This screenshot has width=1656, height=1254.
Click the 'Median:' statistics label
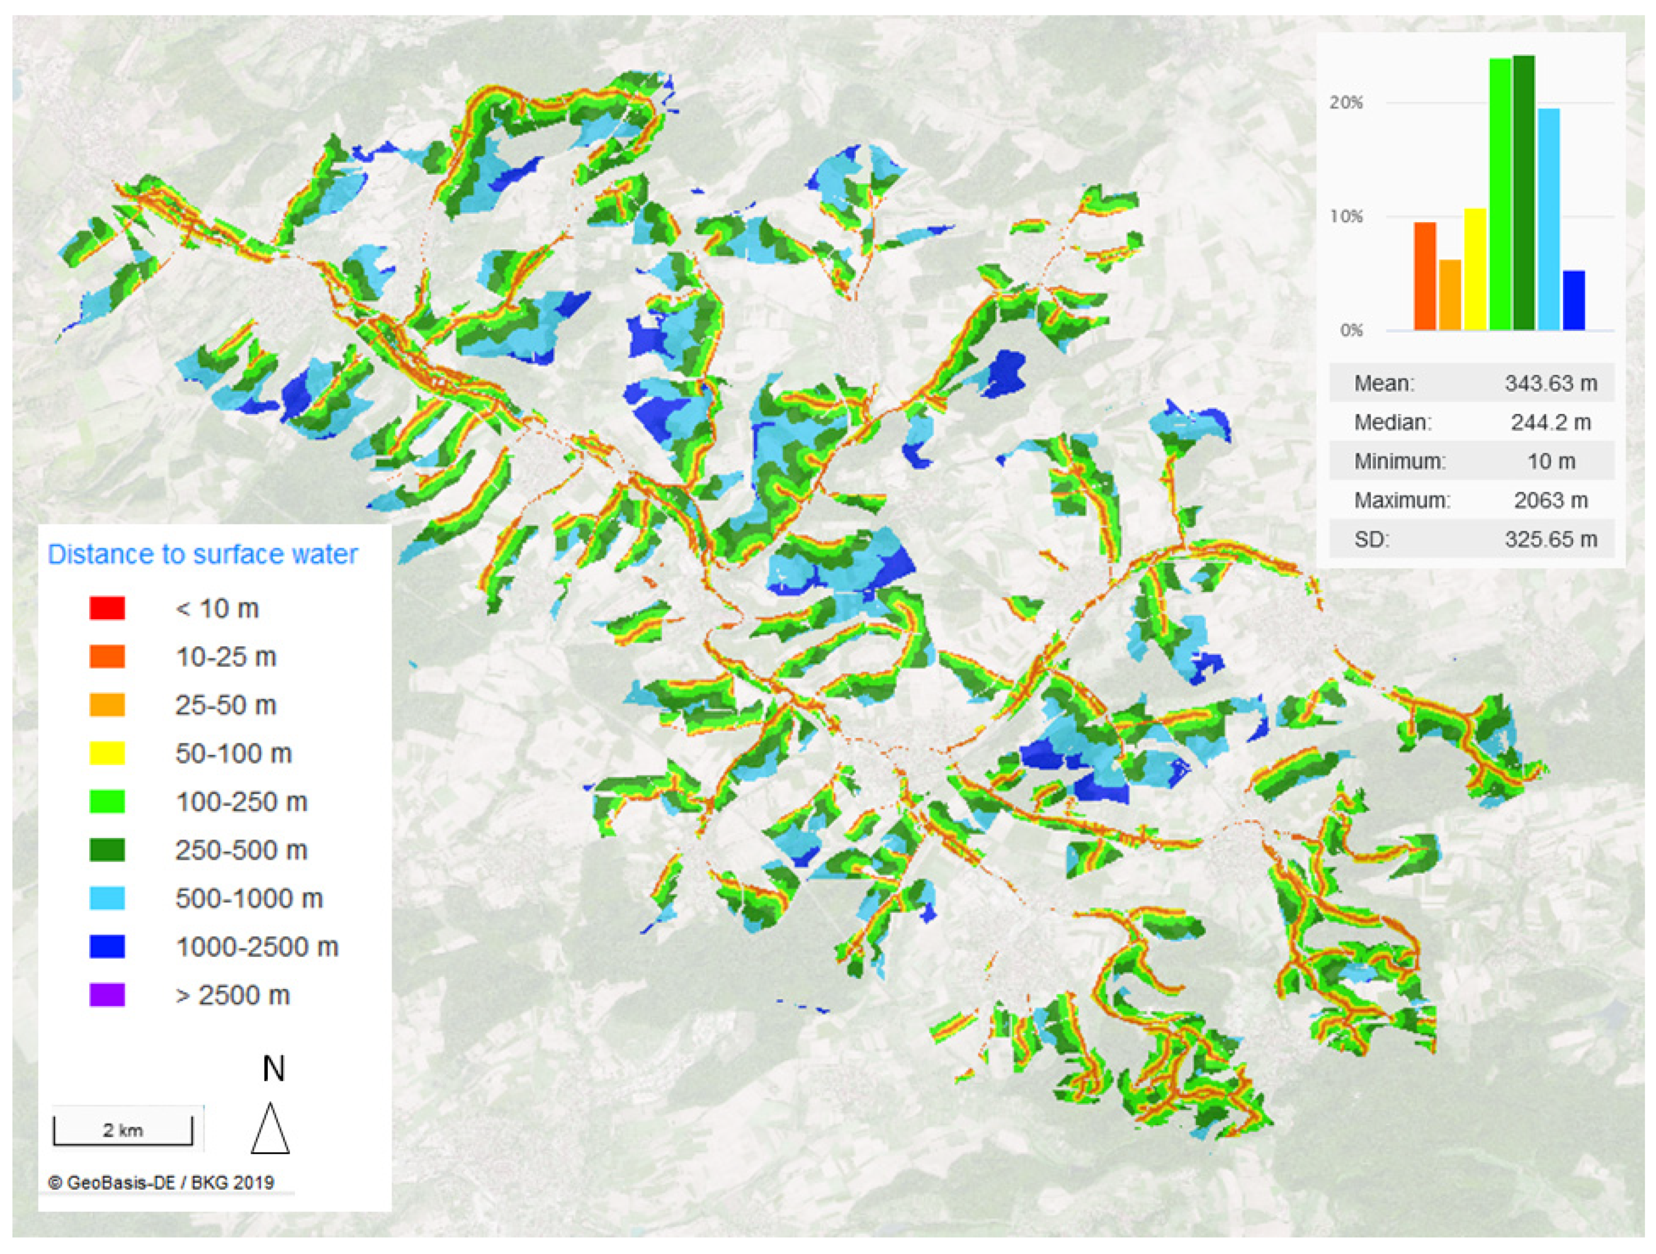(1393, 423)
